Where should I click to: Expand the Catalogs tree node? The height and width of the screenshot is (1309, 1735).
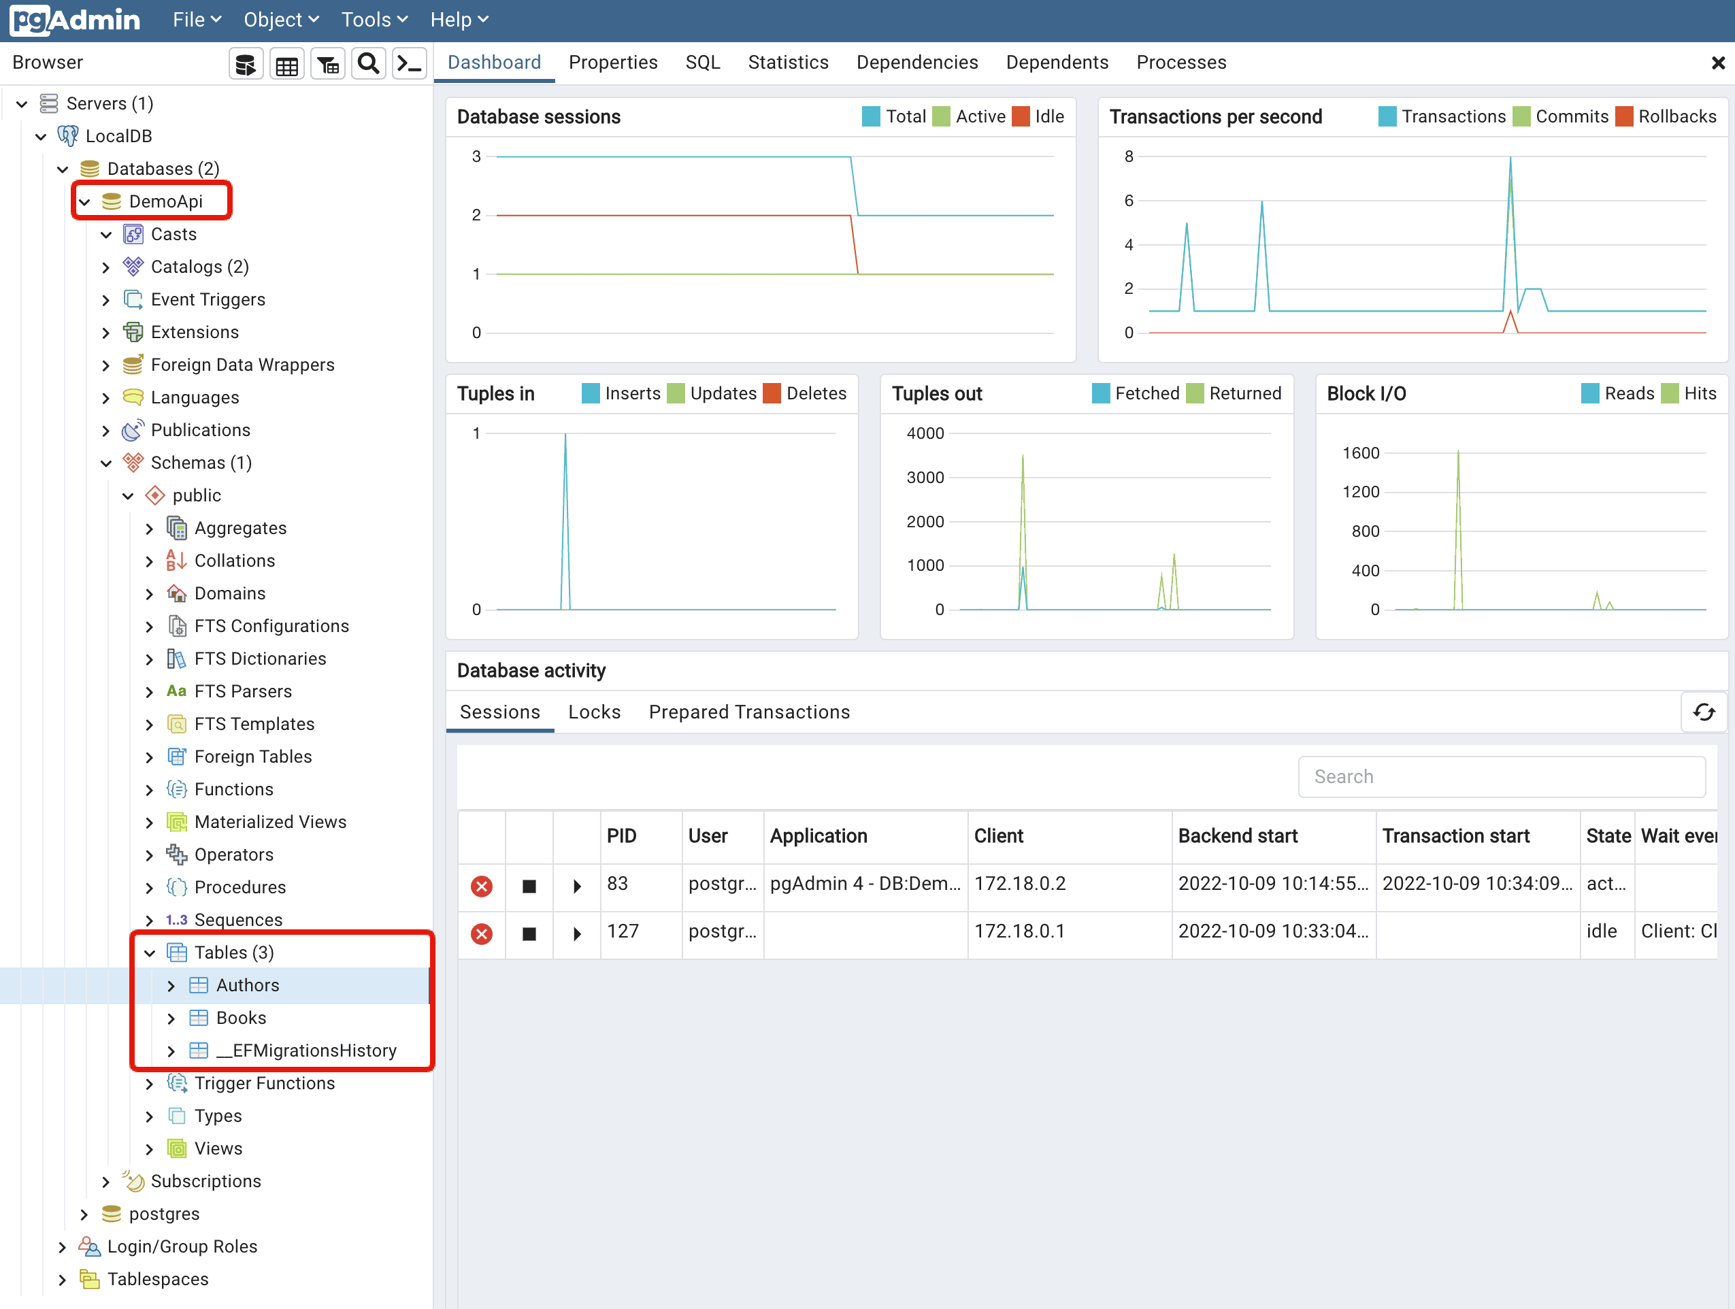pyautogui.click(x=108, y=267)
